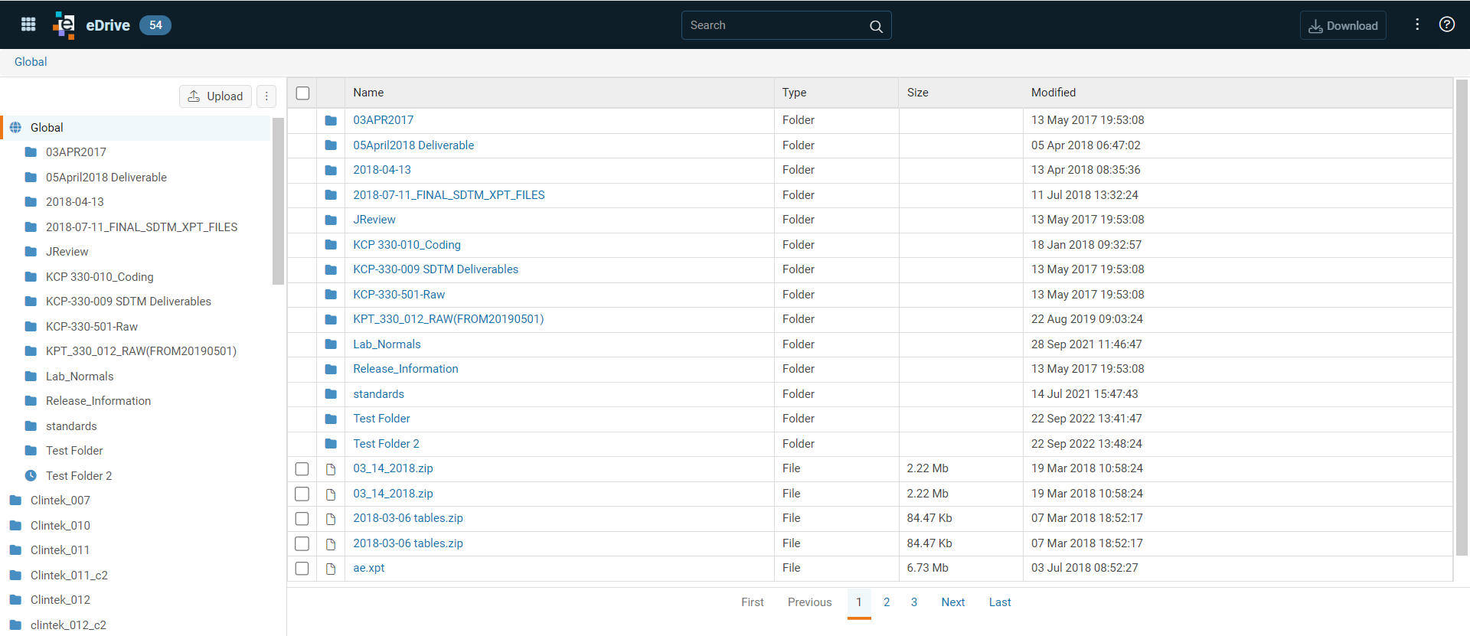Open the help question mark icon
This screenshot has width=1470, height=636.
click(1446, 24)
